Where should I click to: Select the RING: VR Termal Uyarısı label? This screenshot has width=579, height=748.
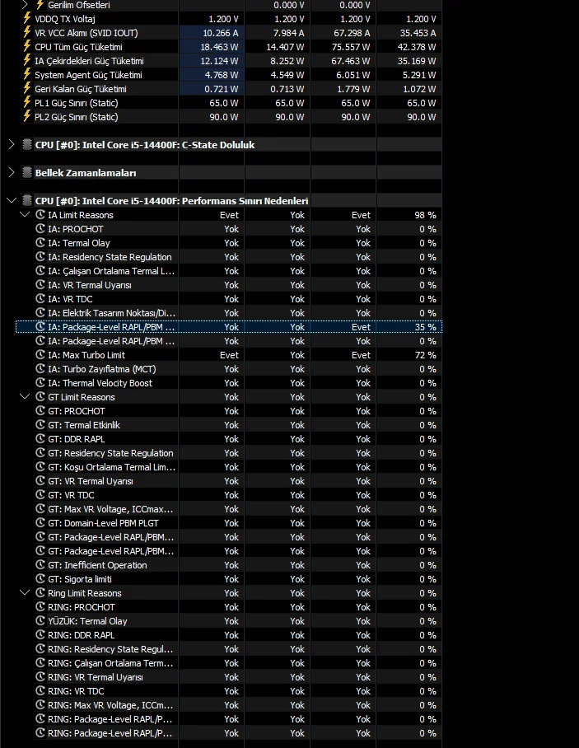point(96,677)
